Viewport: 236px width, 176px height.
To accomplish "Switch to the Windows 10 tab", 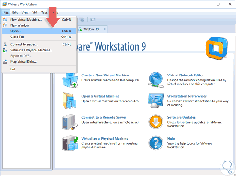I will coord(91,29).
